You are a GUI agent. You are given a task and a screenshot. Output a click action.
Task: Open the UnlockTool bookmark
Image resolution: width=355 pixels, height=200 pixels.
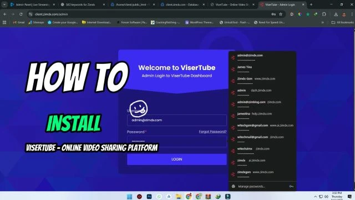pyautogui.click(x=235, y=22)
